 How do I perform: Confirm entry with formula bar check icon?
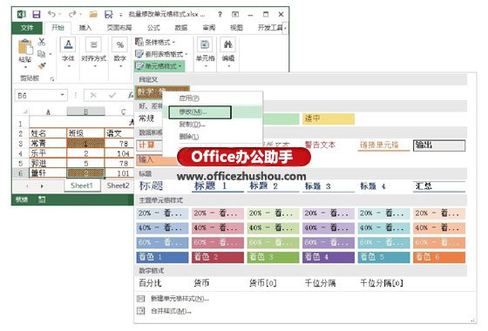click(112, 95)
